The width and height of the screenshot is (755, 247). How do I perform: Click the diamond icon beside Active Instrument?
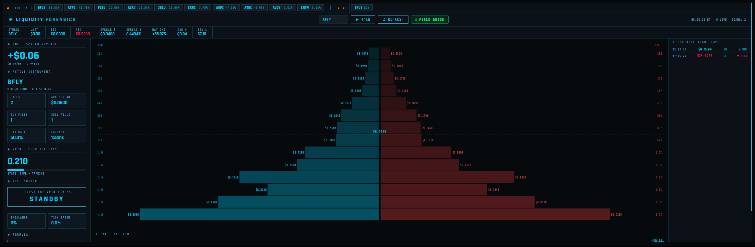[9, 72]
